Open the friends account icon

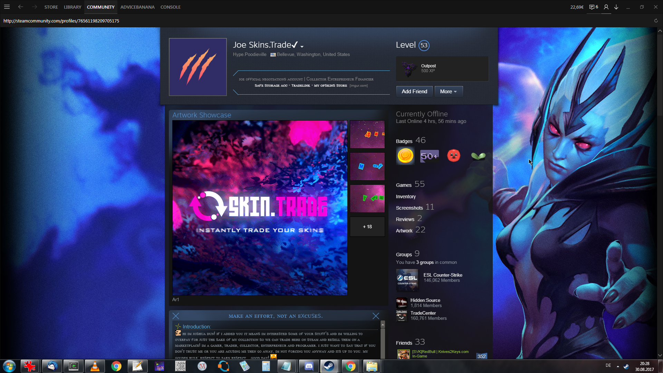coord(606,7)
